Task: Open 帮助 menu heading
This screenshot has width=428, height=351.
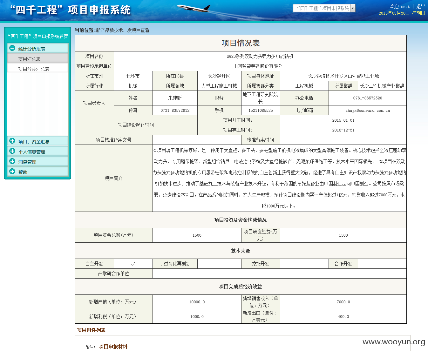Action: point(38,172)
